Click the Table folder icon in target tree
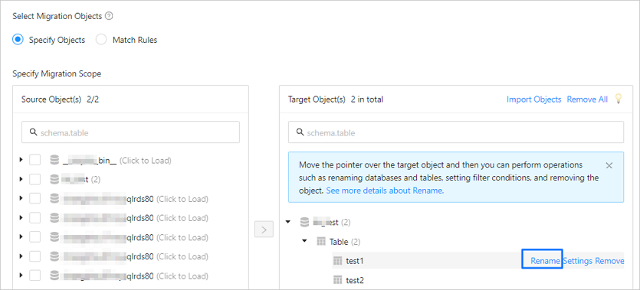This screenshot has width=640, height=290. tap(321, 242)
